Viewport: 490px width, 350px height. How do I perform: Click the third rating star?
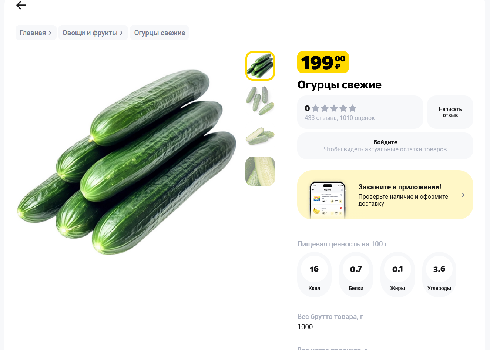click(334, 108)
